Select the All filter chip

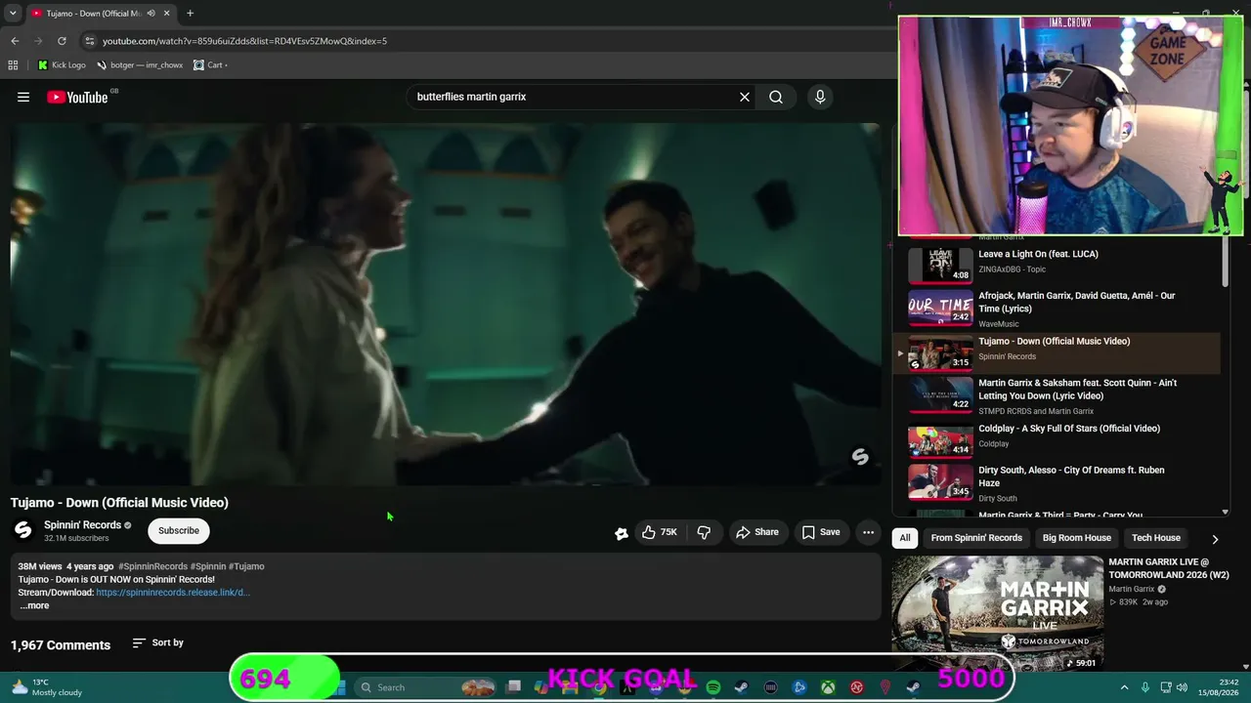(x=905, y=538)
